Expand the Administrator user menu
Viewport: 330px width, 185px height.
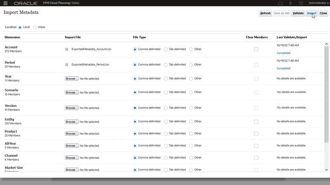(319, 3)
